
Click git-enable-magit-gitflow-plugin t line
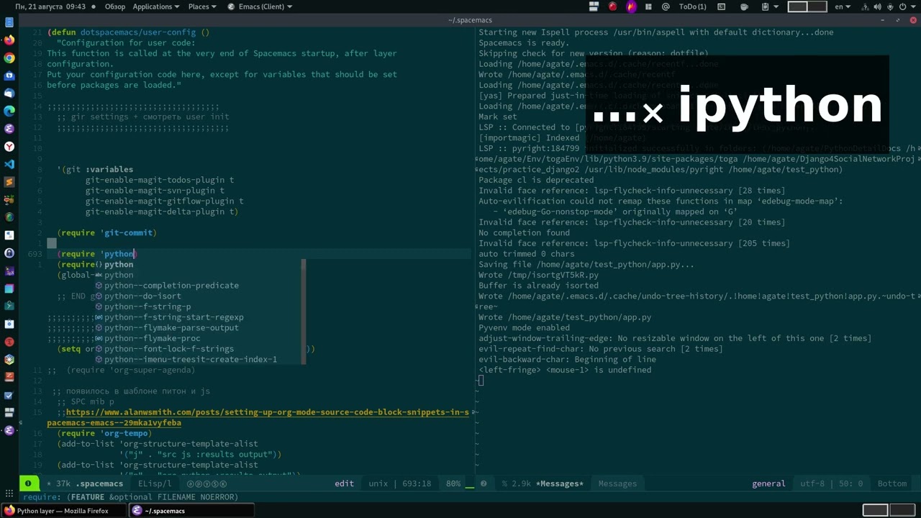coord(164,201)
